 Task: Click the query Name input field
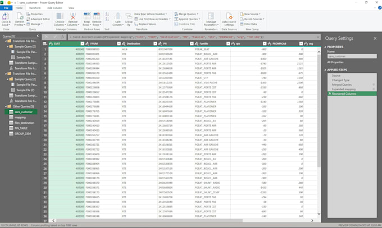point(352,56)
